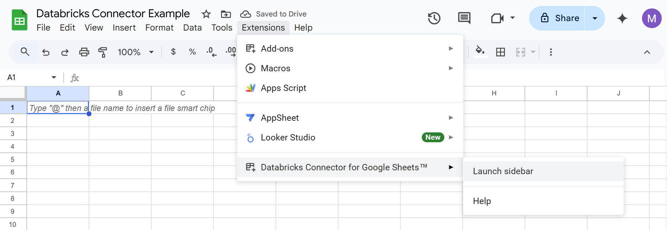The width and height of the screenshot is (667, 230).
Task: Click the Gemini sparkle icon
Action: point(622,18)
